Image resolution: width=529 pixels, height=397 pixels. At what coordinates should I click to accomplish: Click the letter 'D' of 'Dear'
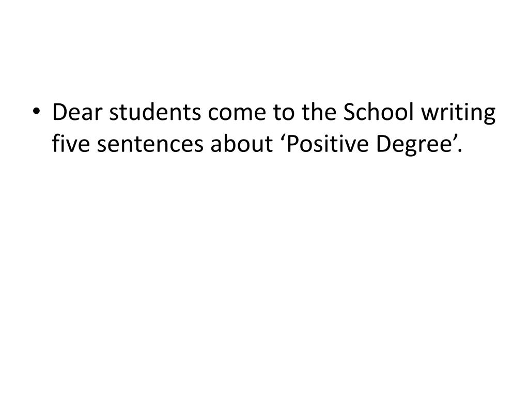(59, 112)
